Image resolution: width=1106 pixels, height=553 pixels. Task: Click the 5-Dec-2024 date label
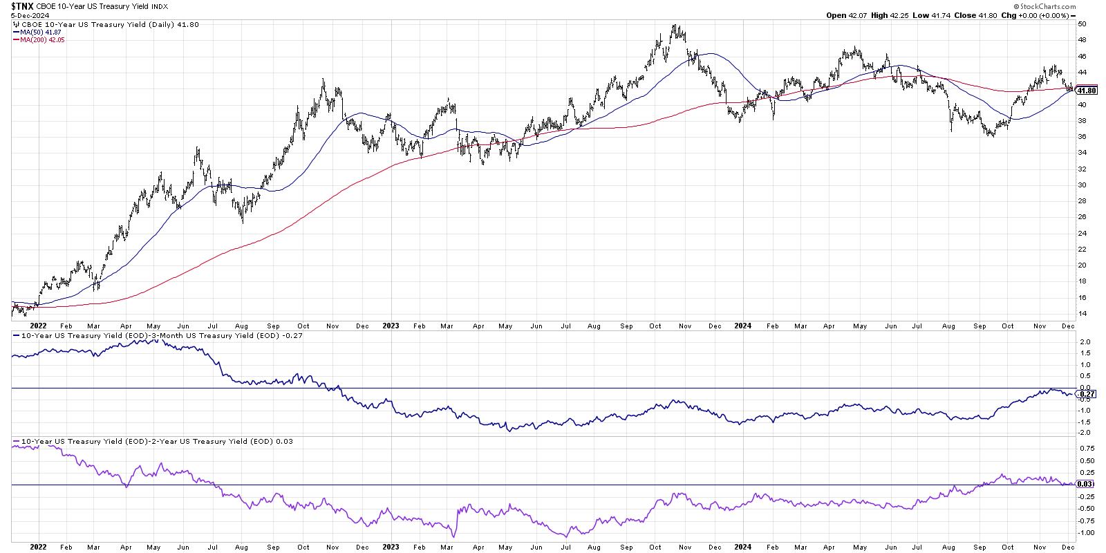tap(21, 15)
